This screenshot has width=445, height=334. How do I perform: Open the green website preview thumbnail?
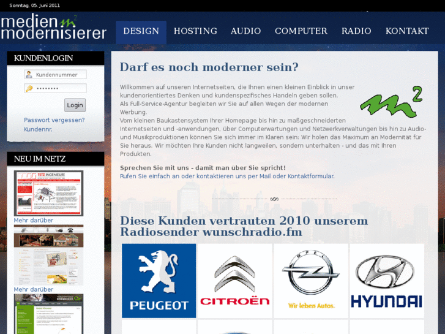pyautogui.click(x=48, y=314)
